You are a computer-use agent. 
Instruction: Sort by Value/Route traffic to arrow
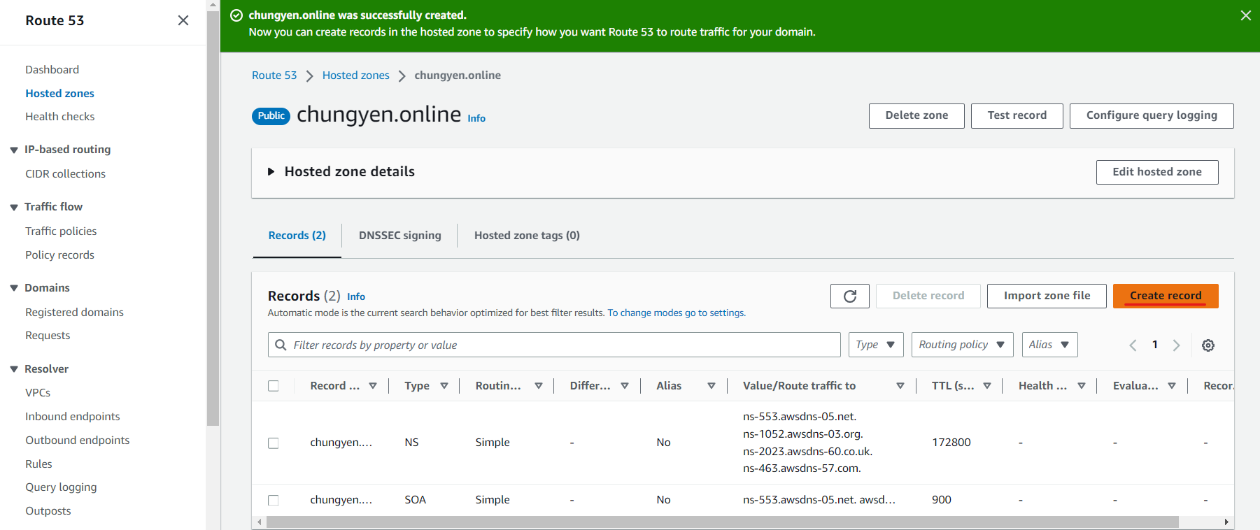pyautogui.click(x=900, y=386)
